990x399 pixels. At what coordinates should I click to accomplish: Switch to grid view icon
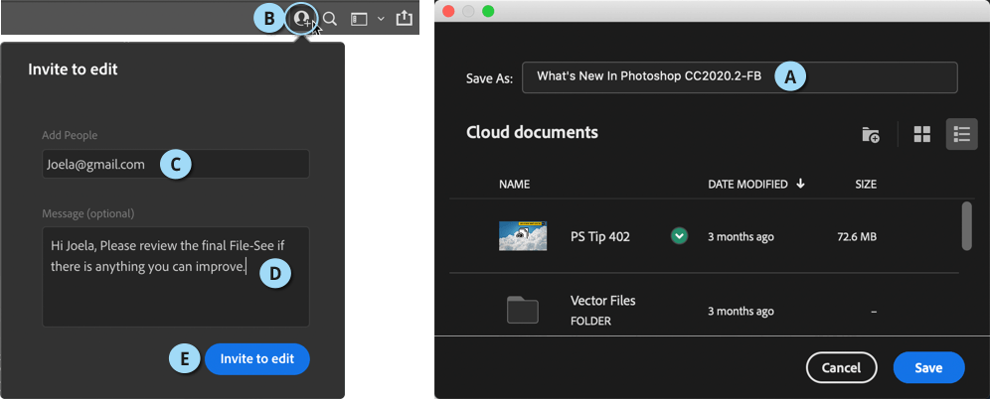pyautogui.click(x=922, y=134)
